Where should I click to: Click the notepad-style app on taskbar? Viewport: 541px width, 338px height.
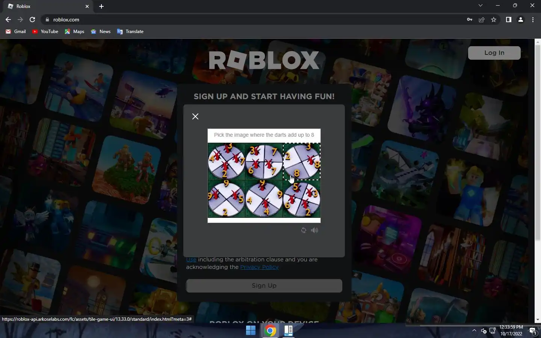coord(289,330)
